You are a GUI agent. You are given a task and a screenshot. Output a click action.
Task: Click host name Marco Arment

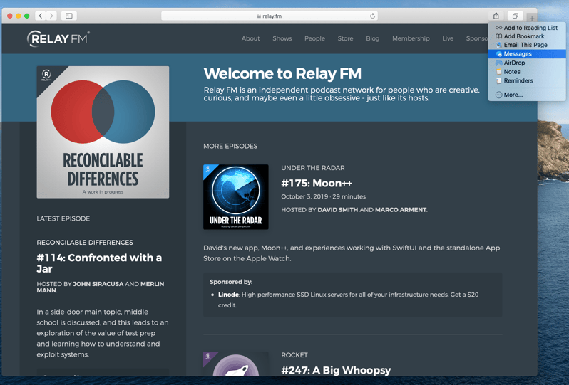(x=401, y=210)
